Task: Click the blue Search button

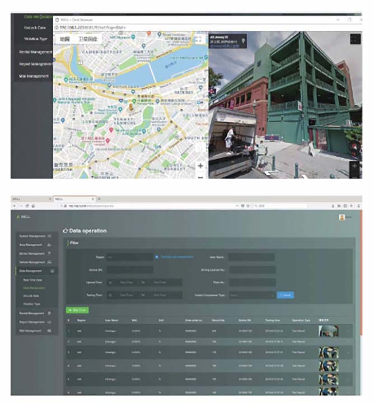Action: click(x=285, y=294)
